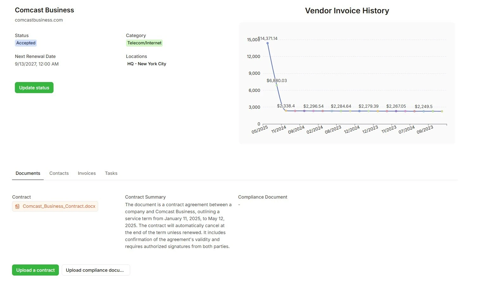The width and height of the screenshot is (486, 305).
Task: Click Upload compliance document button
Action: 96,270
